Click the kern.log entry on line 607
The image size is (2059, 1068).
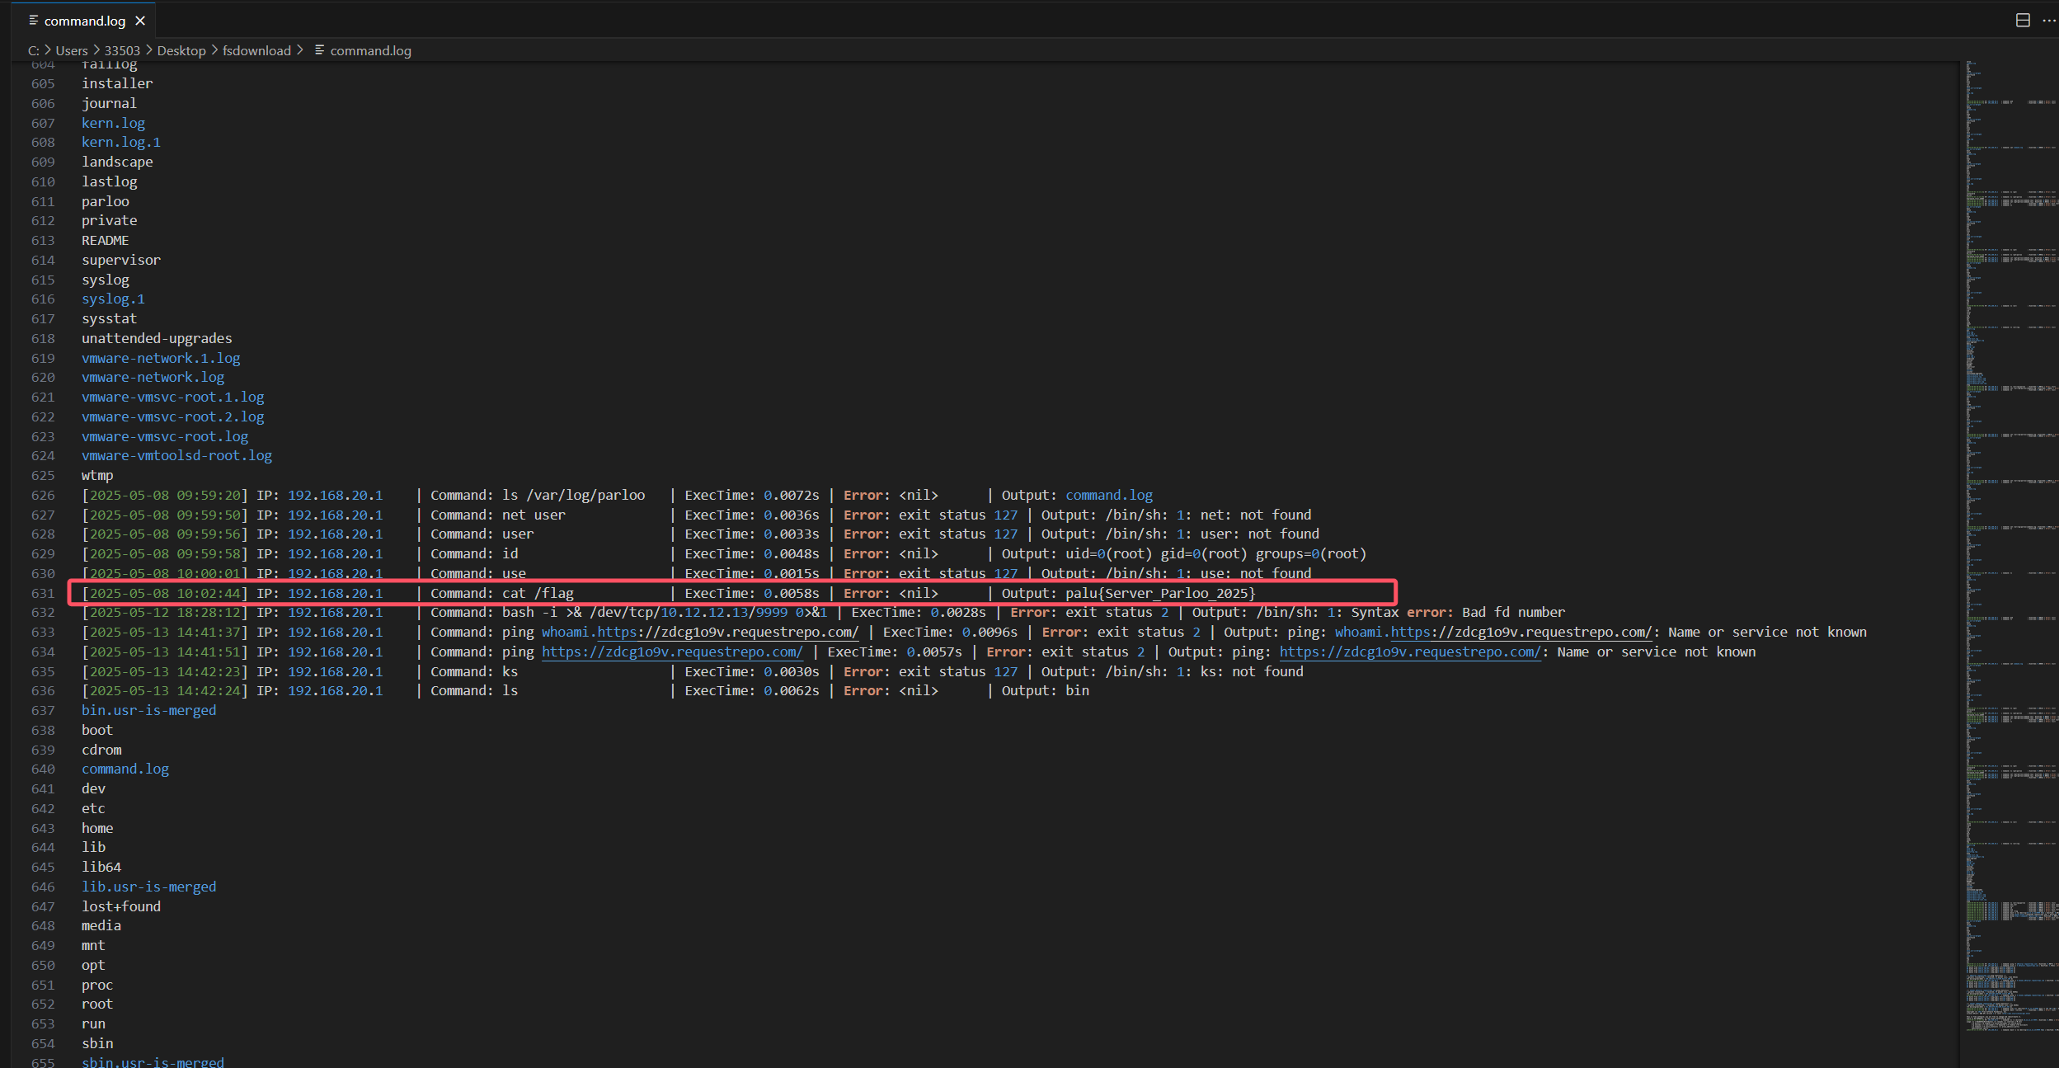(x=113, y=123)
